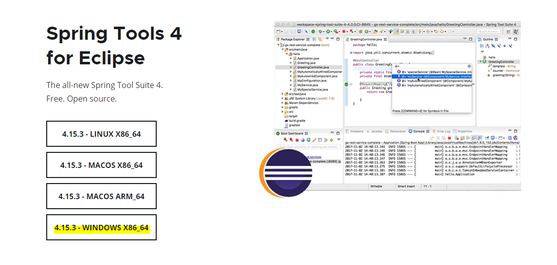Click the Eclipse logo badge
This screenshot has width=557, height=265.
click(286, 173)
